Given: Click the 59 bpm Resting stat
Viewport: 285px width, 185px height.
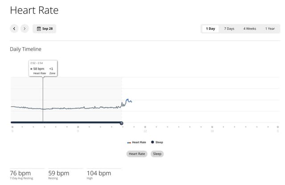Looking at the screenshot, I should 58,174.
